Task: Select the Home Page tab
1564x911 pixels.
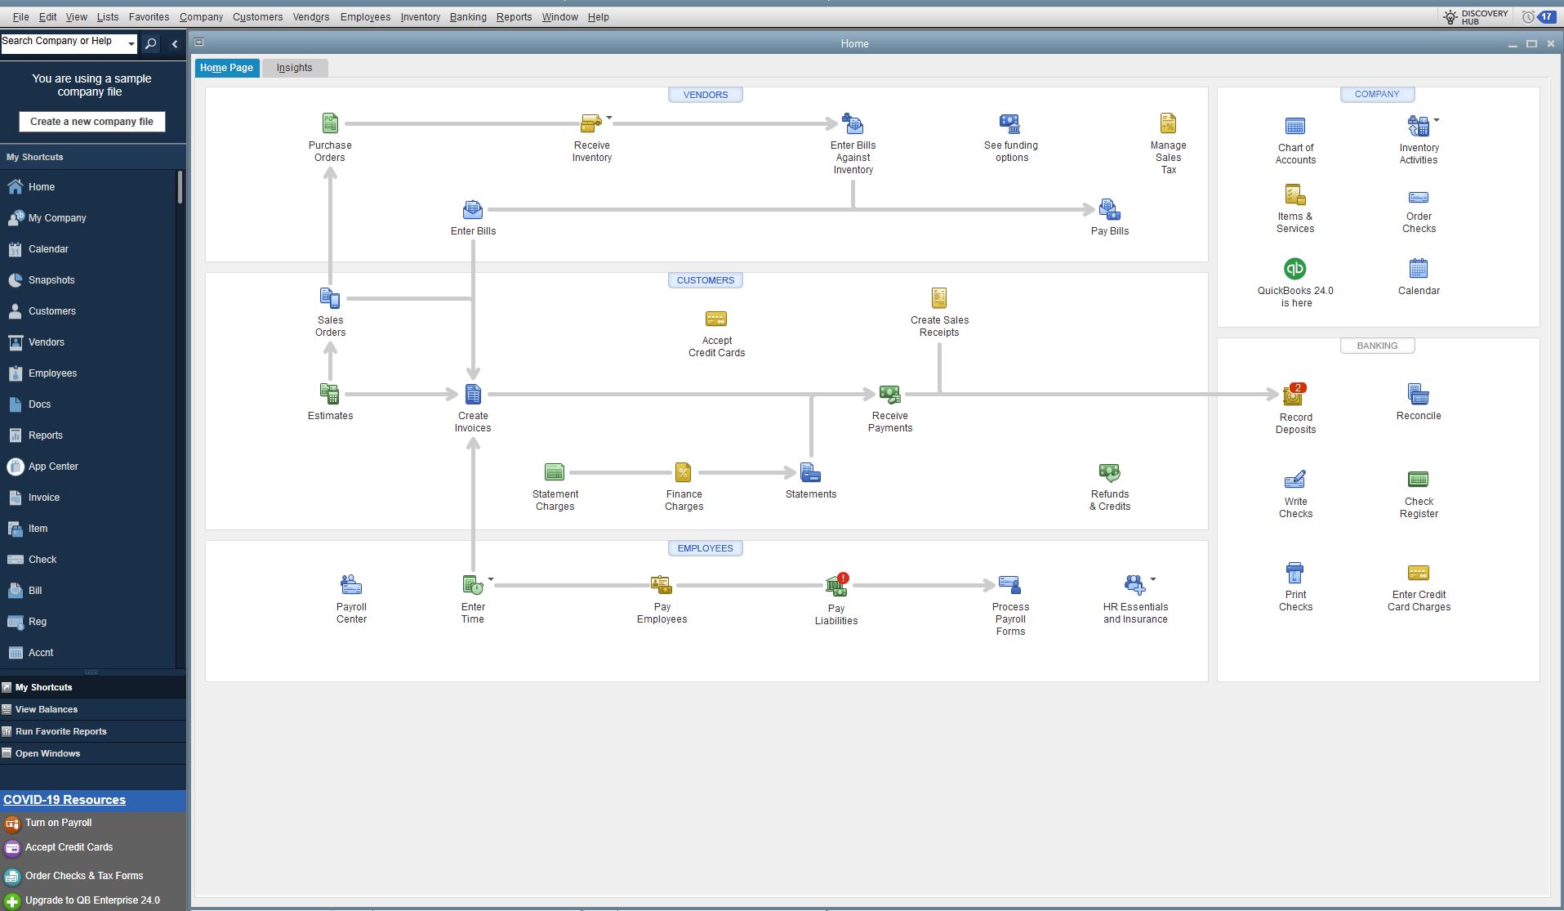Action: tap(226, 68)
